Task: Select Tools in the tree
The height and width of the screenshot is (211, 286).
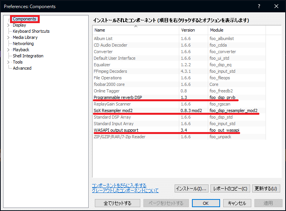Action: (18, 62)
